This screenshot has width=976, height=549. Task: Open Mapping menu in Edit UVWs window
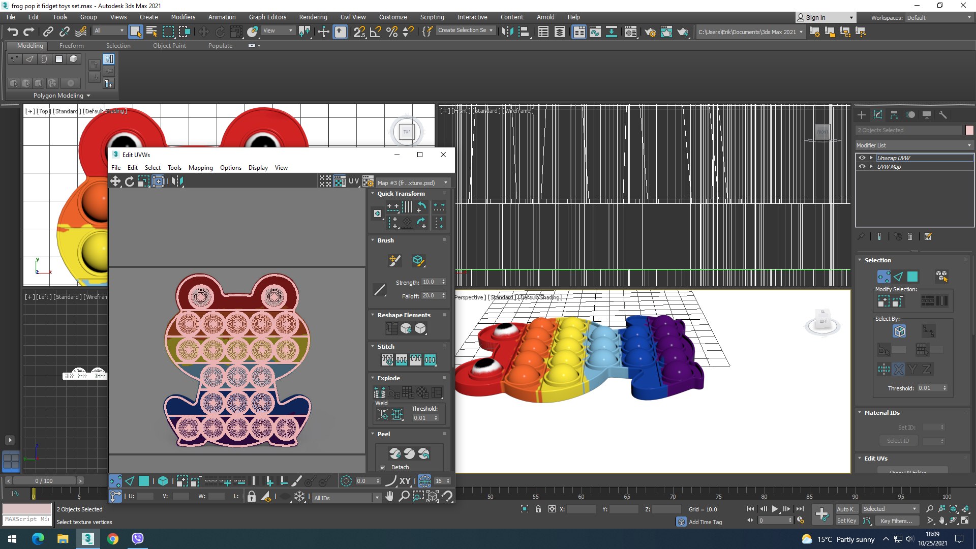click(x=200, y=168)
